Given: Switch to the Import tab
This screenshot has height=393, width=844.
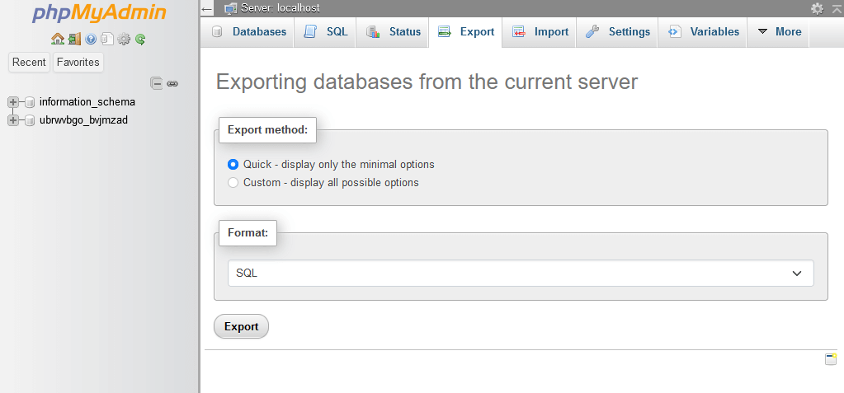Looking at the screenshot, I should (540, 31).
